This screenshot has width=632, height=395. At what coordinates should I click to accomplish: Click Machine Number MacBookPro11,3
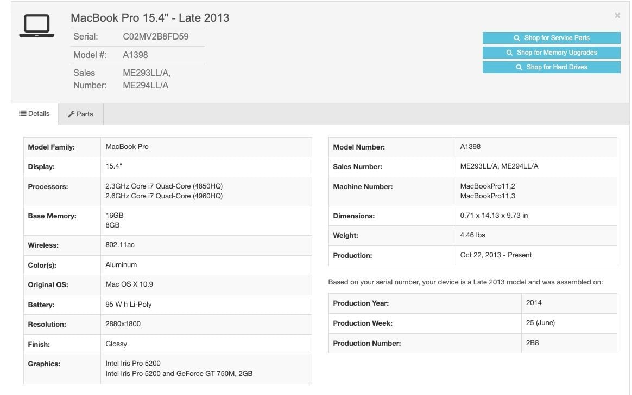coord(488,196)
